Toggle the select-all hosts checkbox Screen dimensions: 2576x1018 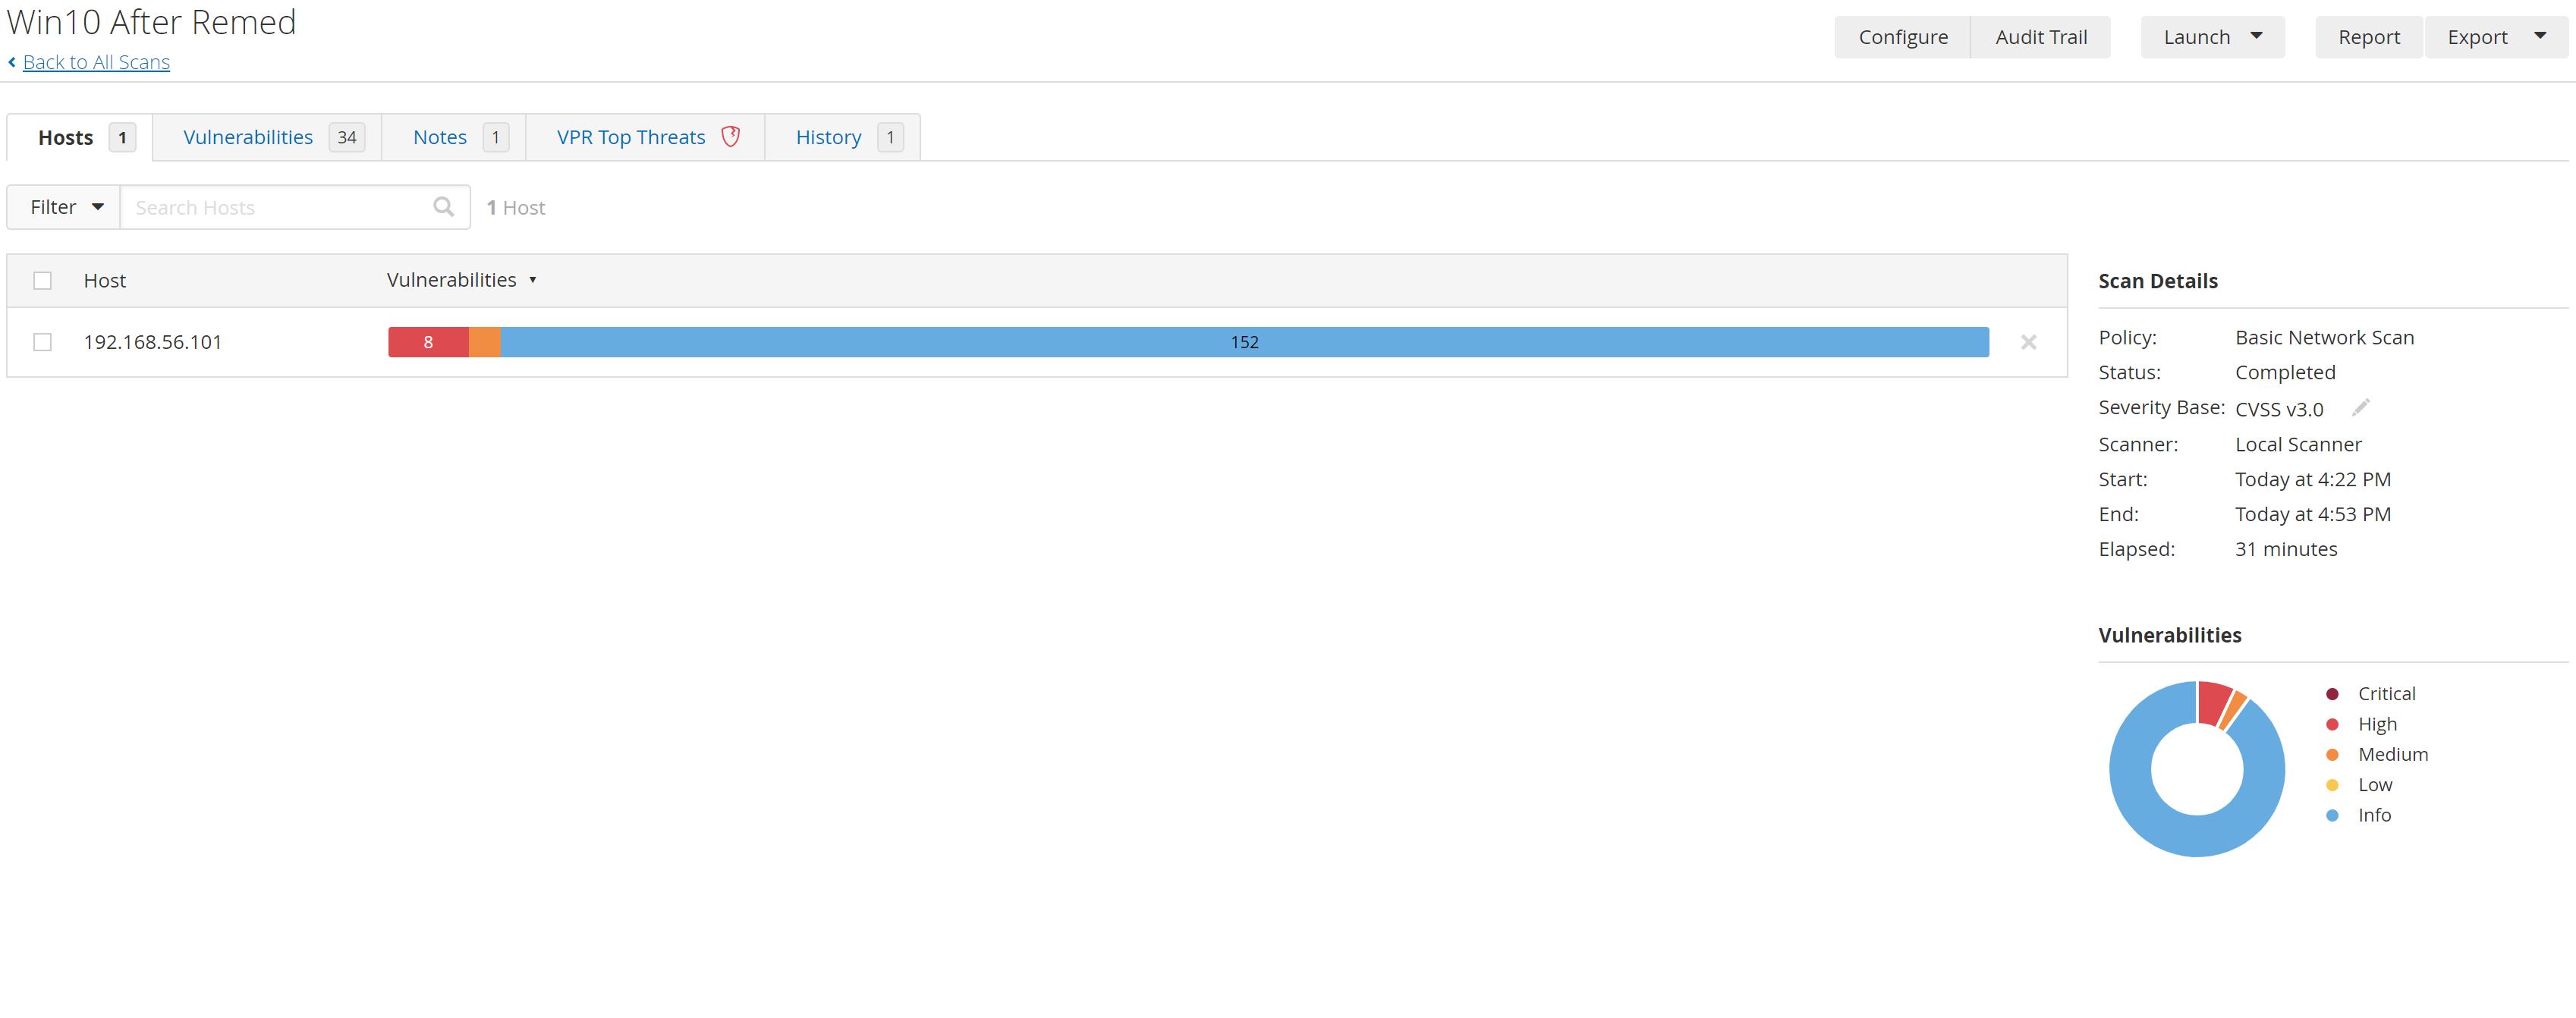click(42, 280)
